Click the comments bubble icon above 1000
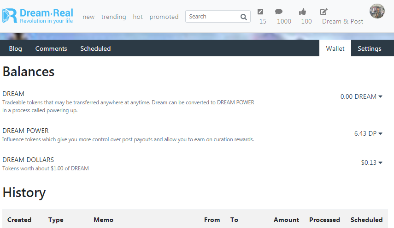The width and height of the screenshot is (394, 228). (x=279, y=12)
